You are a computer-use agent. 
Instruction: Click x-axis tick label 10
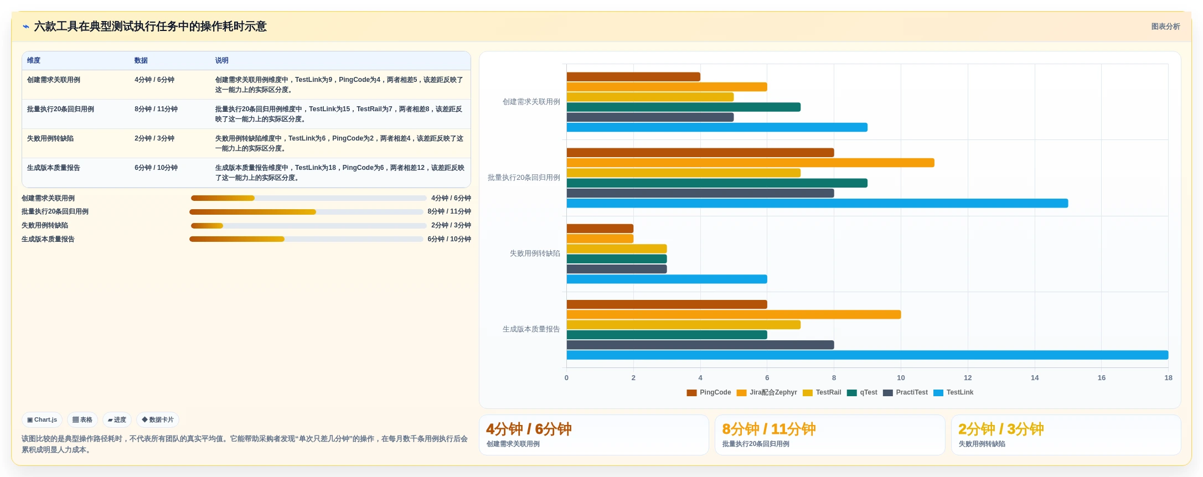click(901, 378)
